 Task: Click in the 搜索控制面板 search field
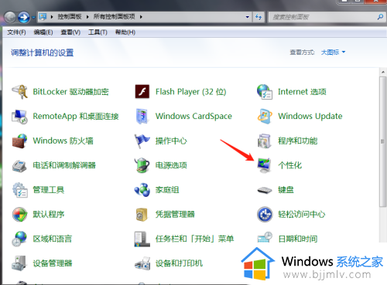click(323, 17)
